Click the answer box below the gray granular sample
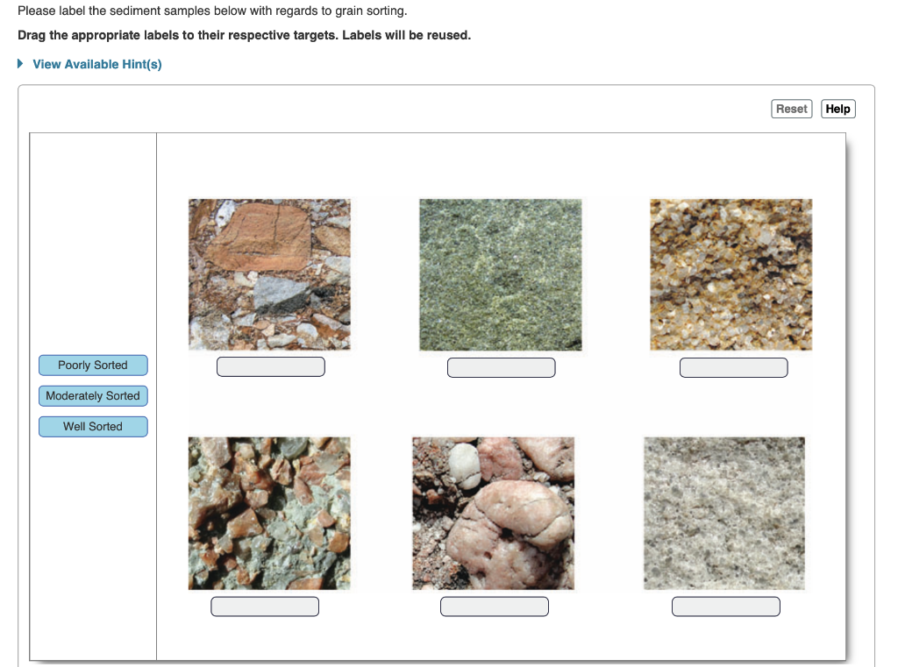 [725, 606]
